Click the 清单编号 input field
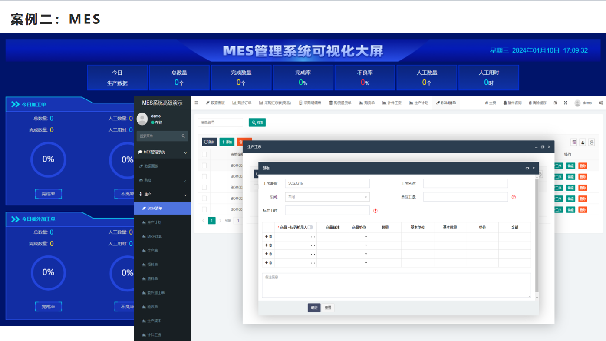Image resolution: width=606 pixels, height=341 pixels. (x=220, y=122)
